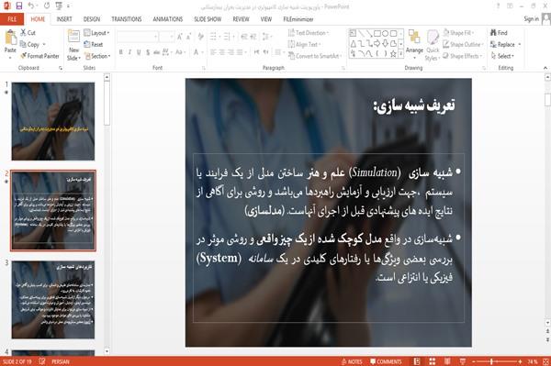The height and width of the screenshot is (366, 551).
Task: Open the Shape Fill dropdown
Action: coord(458,33)
